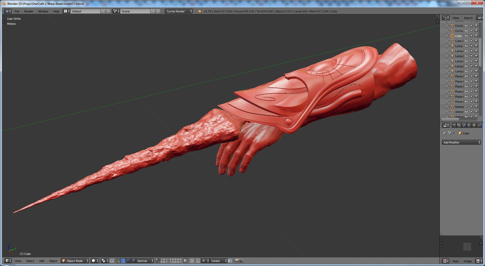Image resolution: width=485 pixels, height=266 pixels.
Task: Click the Scene name field
Action: click(135, 11)
